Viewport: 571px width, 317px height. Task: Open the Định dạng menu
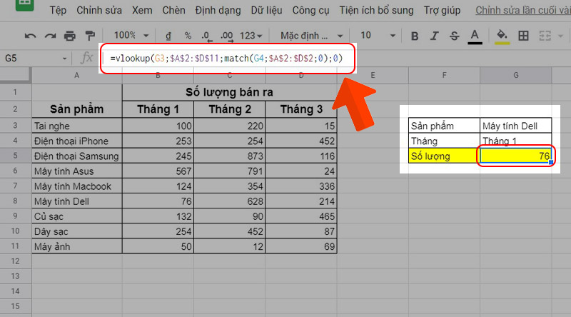[x=218, y=10]
